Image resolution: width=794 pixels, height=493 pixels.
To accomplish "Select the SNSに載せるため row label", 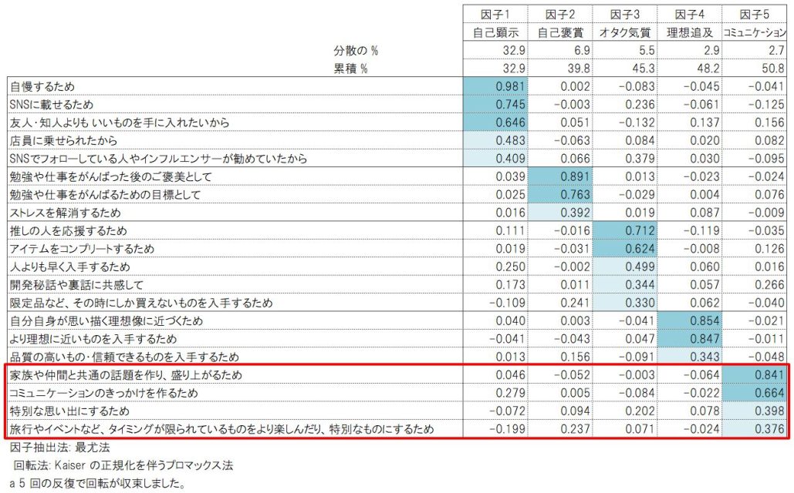I will (51, 105).
